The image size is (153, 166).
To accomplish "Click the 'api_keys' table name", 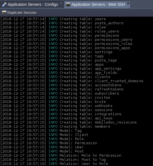I will pyautogui.click(x=104, y=118).
